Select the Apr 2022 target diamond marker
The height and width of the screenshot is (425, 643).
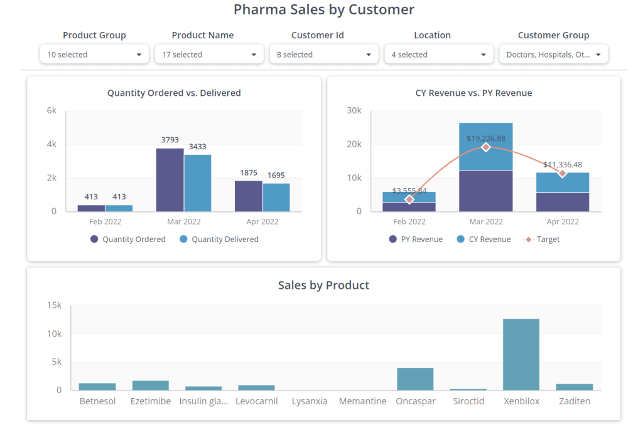[x=563, y=173]
